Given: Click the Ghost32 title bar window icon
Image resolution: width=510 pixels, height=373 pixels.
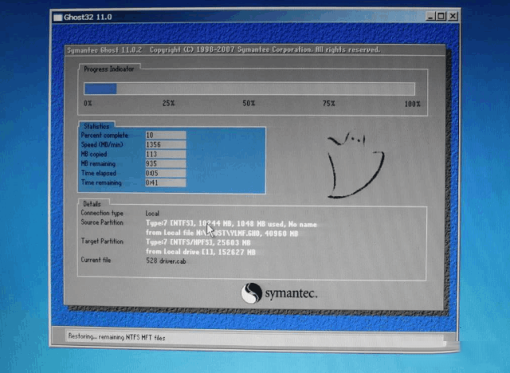Looking at the screenshot, I should click(58, 18).
